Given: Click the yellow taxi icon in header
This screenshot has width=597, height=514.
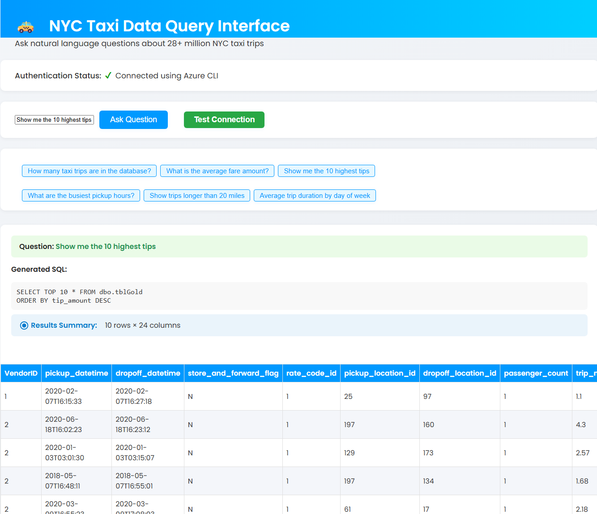Looking at the screenshot, I should (x=26, y=27).
